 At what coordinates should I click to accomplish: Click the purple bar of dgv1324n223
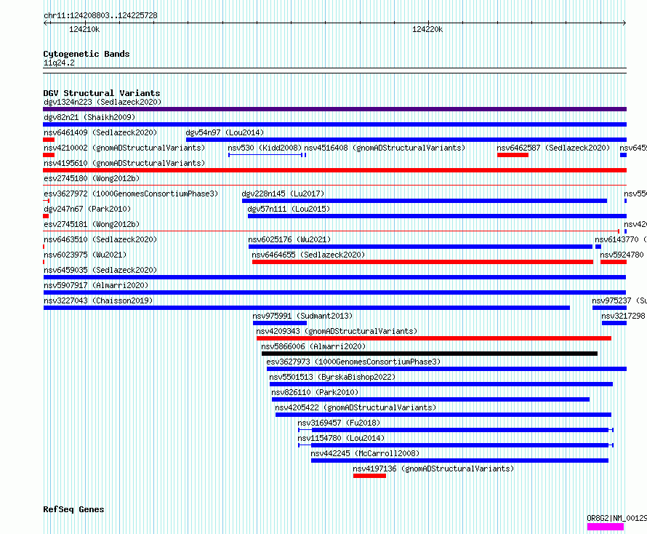click(x=334, y=109)
